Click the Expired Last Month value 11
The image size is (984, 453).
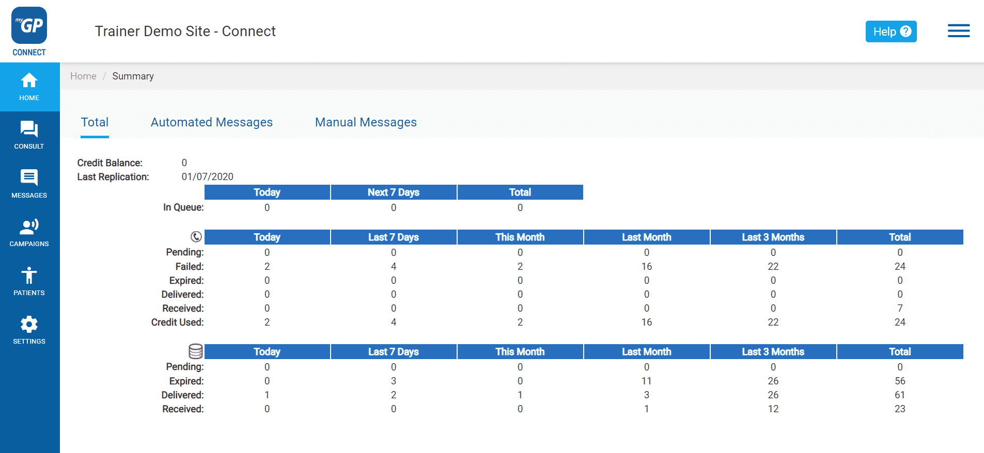[x=647, y=381]
